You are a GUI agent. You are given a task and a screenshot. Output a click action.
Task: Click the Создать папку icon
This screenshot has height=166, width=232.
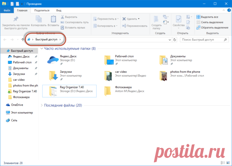coord(156,19)
